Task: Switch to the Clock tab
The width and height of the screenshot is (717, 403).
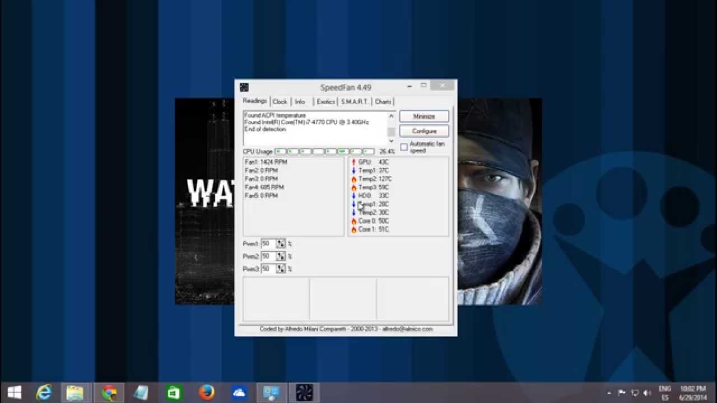Action: coord(280,102)
